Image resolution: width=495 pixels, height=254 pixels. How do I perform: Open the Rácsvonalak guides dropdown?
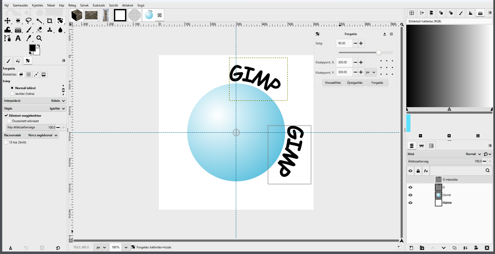pos(31,135)
